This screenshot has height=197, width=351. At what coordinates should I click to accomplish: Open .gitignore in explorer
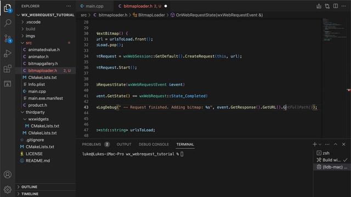click(x=46, y=140)
